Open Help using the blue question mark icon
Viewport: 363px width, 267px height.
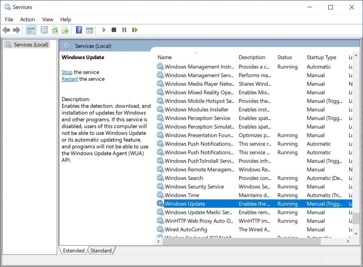click(x=79, y=30)
